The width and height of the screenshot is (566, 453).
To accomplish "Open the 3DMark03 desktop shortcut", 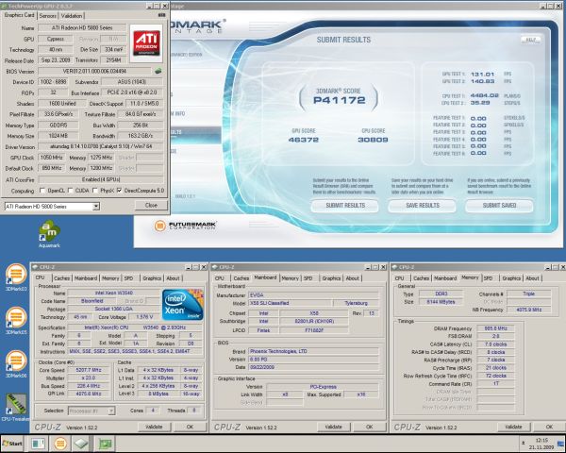I will pyautogui.click(x=16, y=277).
